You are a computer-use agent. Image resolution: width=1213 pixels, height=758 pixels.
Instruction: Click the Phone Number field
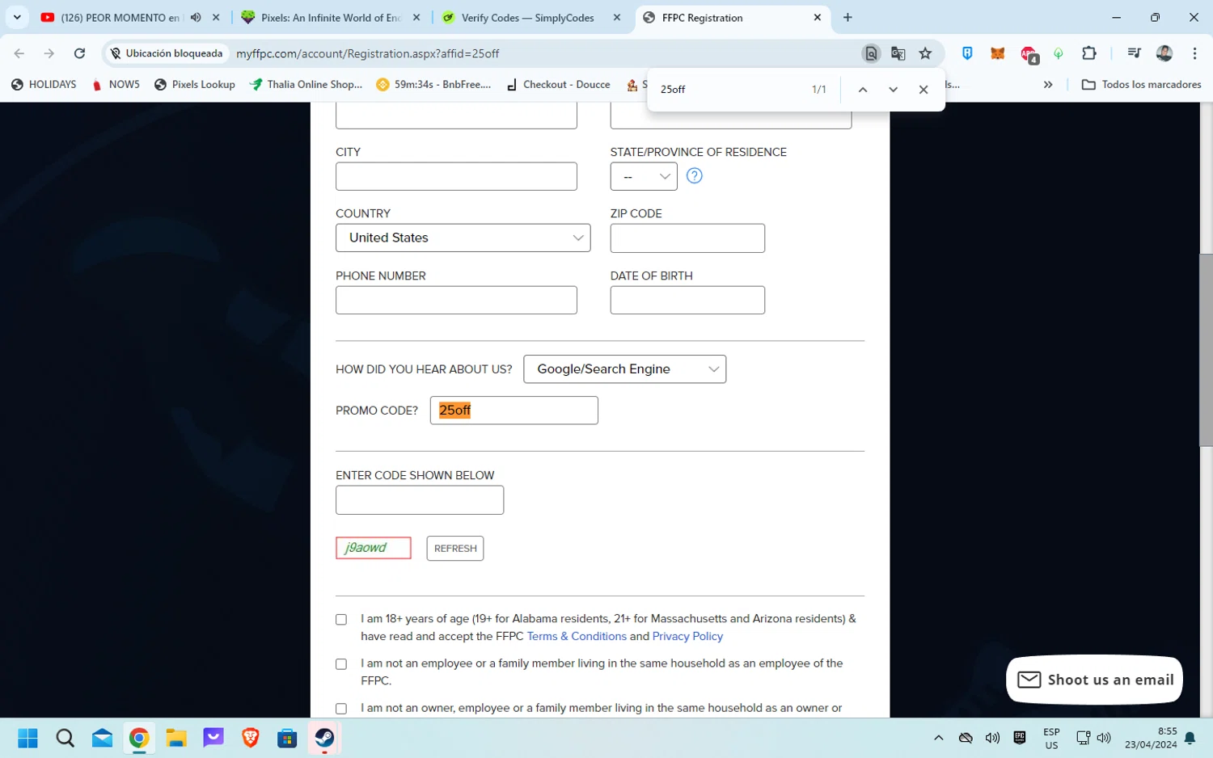tap(456, 300)
